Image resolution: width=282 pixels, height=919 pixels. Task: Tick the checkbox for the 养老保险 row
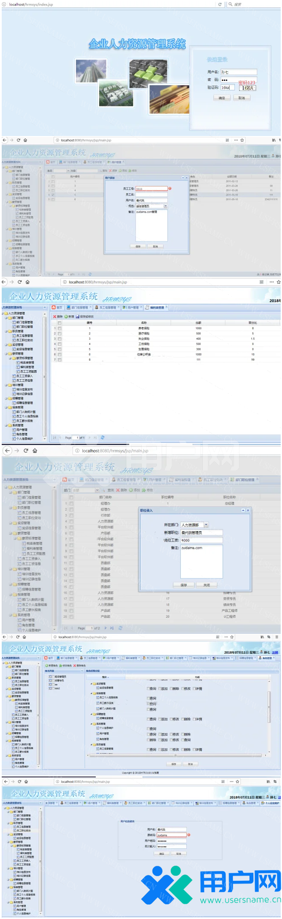pyautogui.click(x=60, y=328)
